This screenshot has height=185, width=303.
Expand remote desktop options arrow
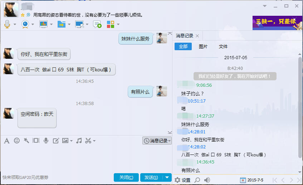[87, 24]
